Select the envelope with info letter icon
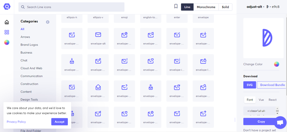The width and height of the screenshot is (287, 132). (x=177, y=65)
